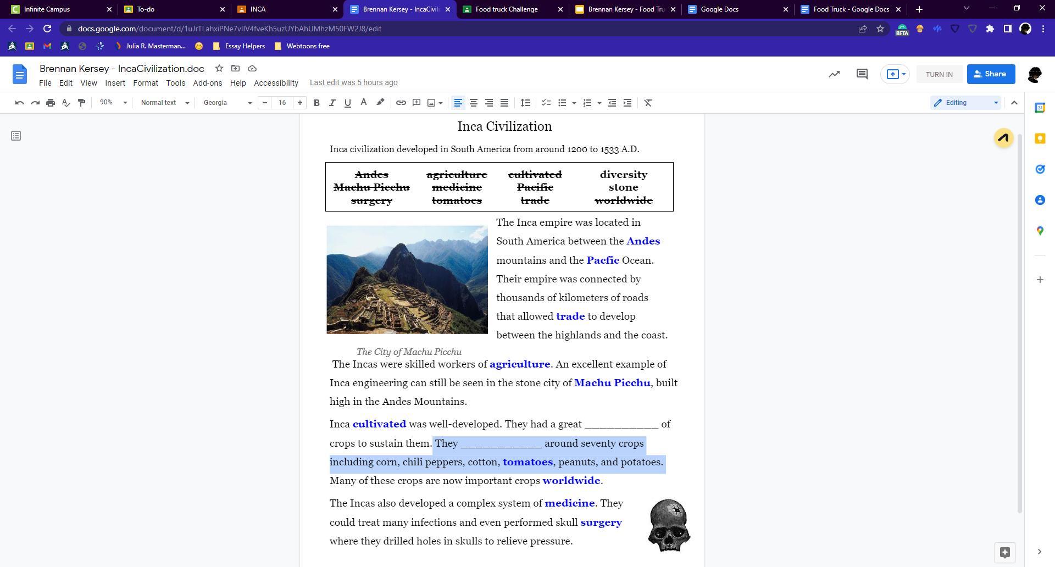1055x567 pixels.
Task: Open the document outline icon
Action: 16,136
